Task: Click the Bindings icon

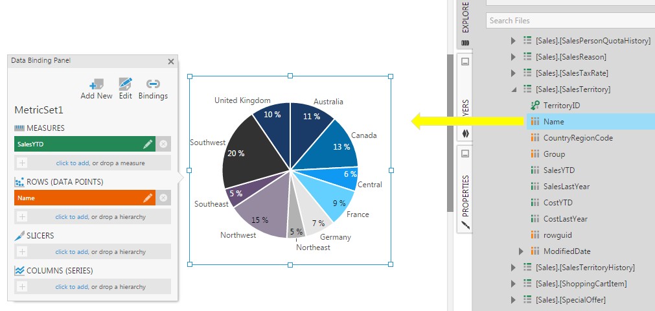Action: click(153, 84)
